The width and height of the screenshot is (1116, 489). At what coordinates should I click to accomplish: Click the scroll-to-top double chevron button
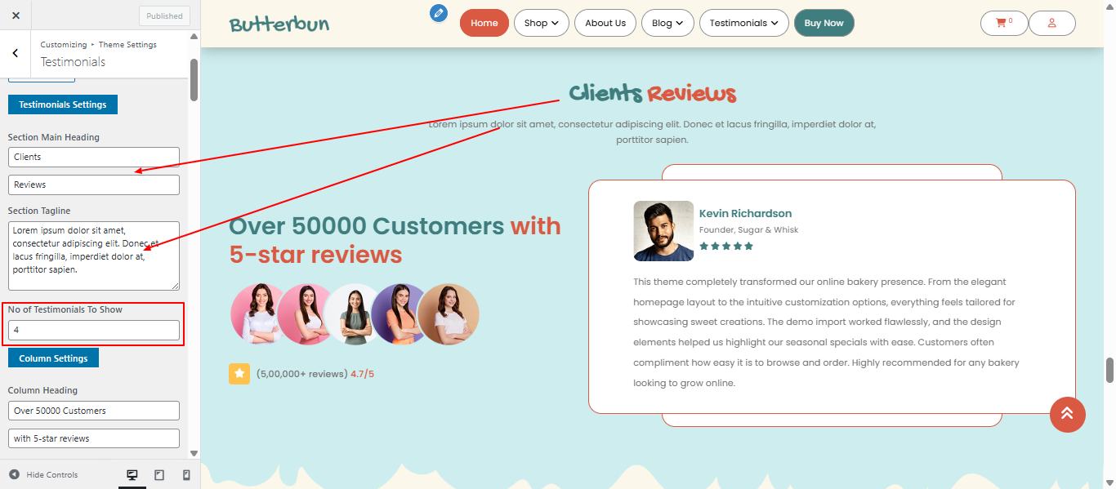coord(1067,414)
